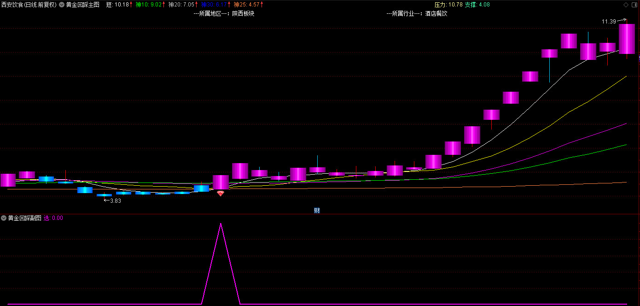Open the 黄金回踩主图 indicator dropdown arrow
The width and height of the screenshot is (640, 306).
click(x=62, y=5)
